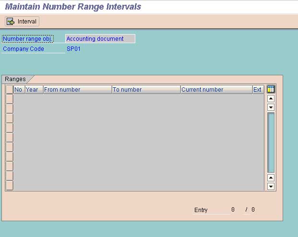Click the No column header
Viewport: 298px width, 237px height.
tap(19, 89)
